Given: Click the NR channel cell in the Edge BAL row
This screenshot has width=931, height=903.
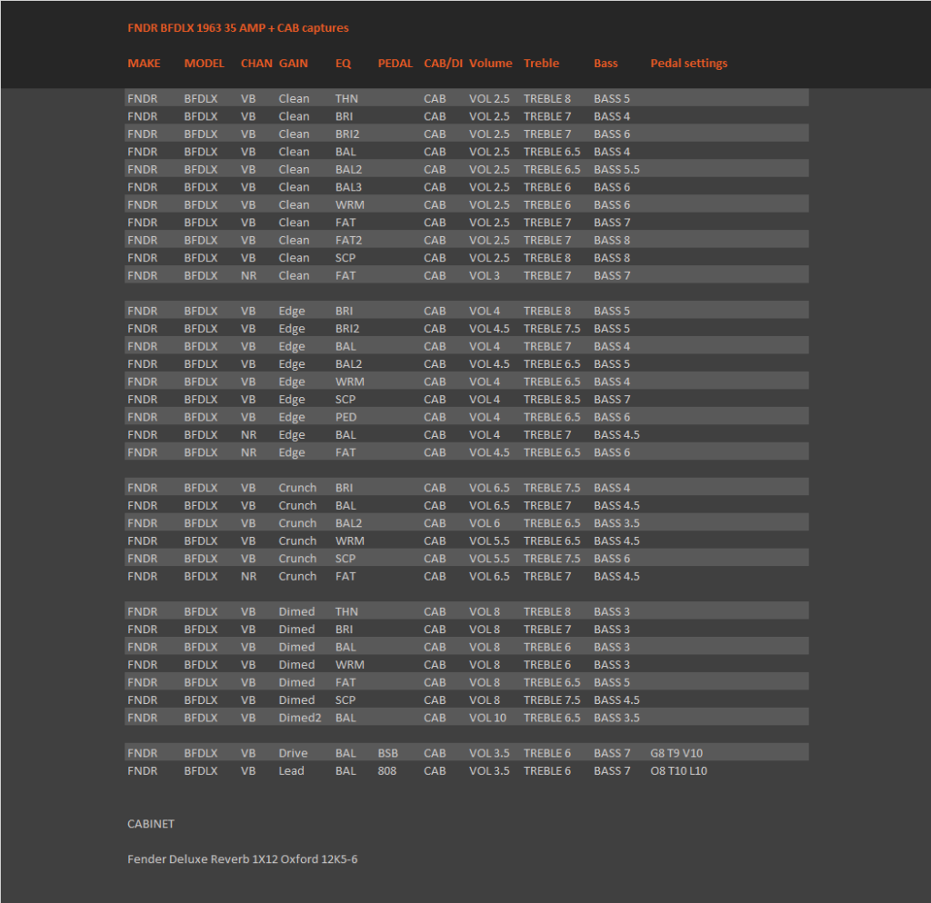Looking at the screenshot, I should [x=248, y=435].
